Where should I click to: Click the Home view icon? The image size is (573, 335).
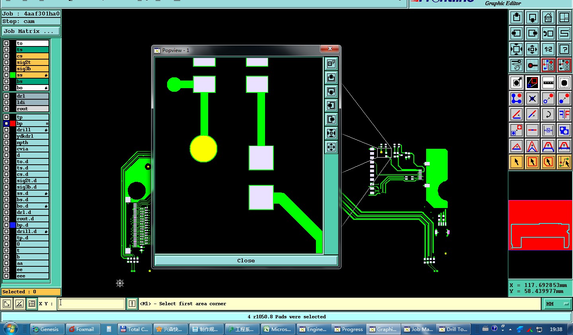coord(548,17)
